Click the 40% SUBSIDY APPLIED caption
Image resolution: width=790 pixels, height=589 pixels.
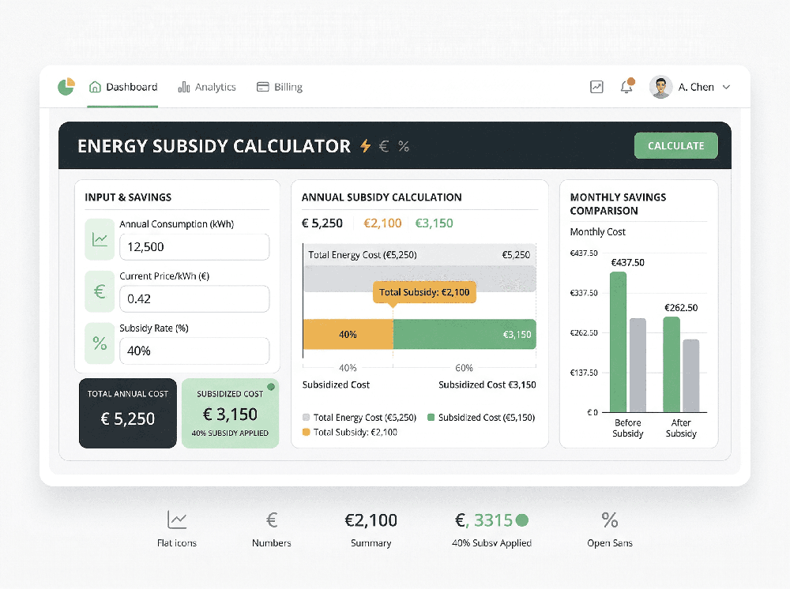click(x=230, y=433)
